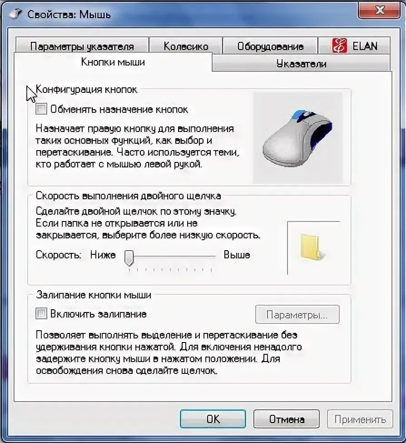The image size is (406, 443).
Task: Open the Параметры указателя tab
Action: point(82,46)
